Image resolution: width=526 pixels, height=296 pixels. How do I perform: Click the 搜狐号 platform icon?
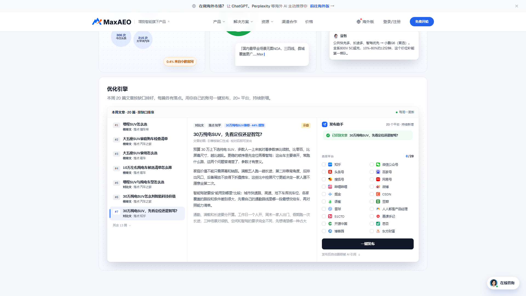[x=330, y=179]
